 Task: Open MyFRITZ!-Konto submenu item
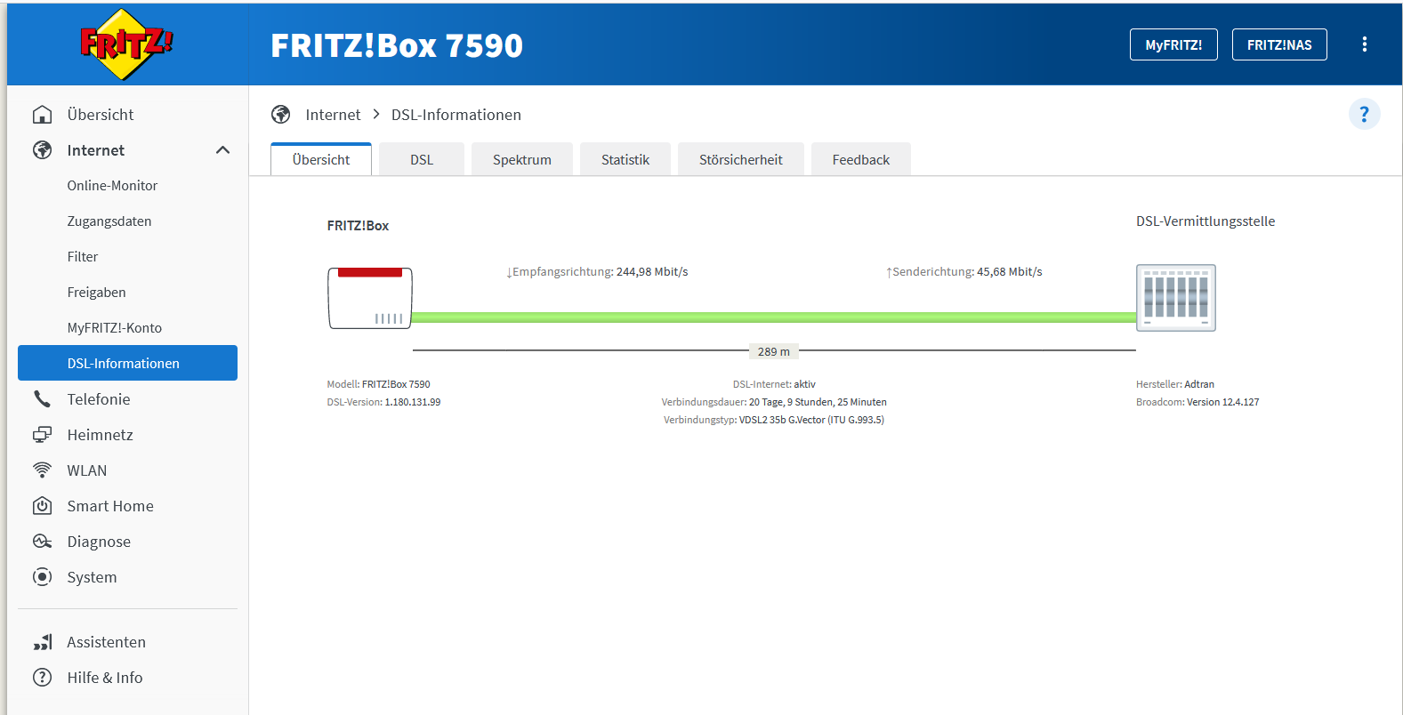(115, 328)
